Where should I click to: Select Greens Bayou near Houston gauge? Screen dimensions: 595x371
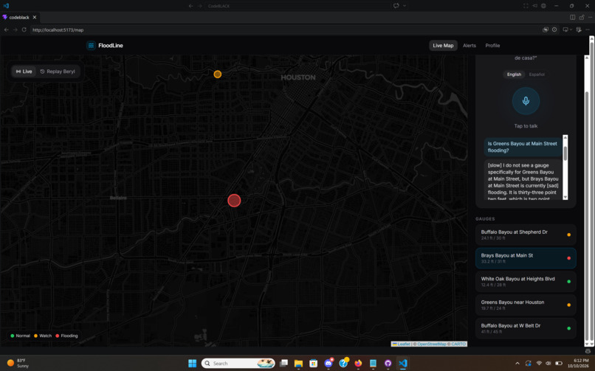pyautogui.click(x=526, y=305)
